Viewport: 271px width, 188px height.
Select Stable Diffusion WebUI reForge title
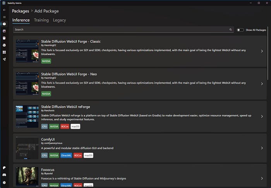(x=65, y=107)
